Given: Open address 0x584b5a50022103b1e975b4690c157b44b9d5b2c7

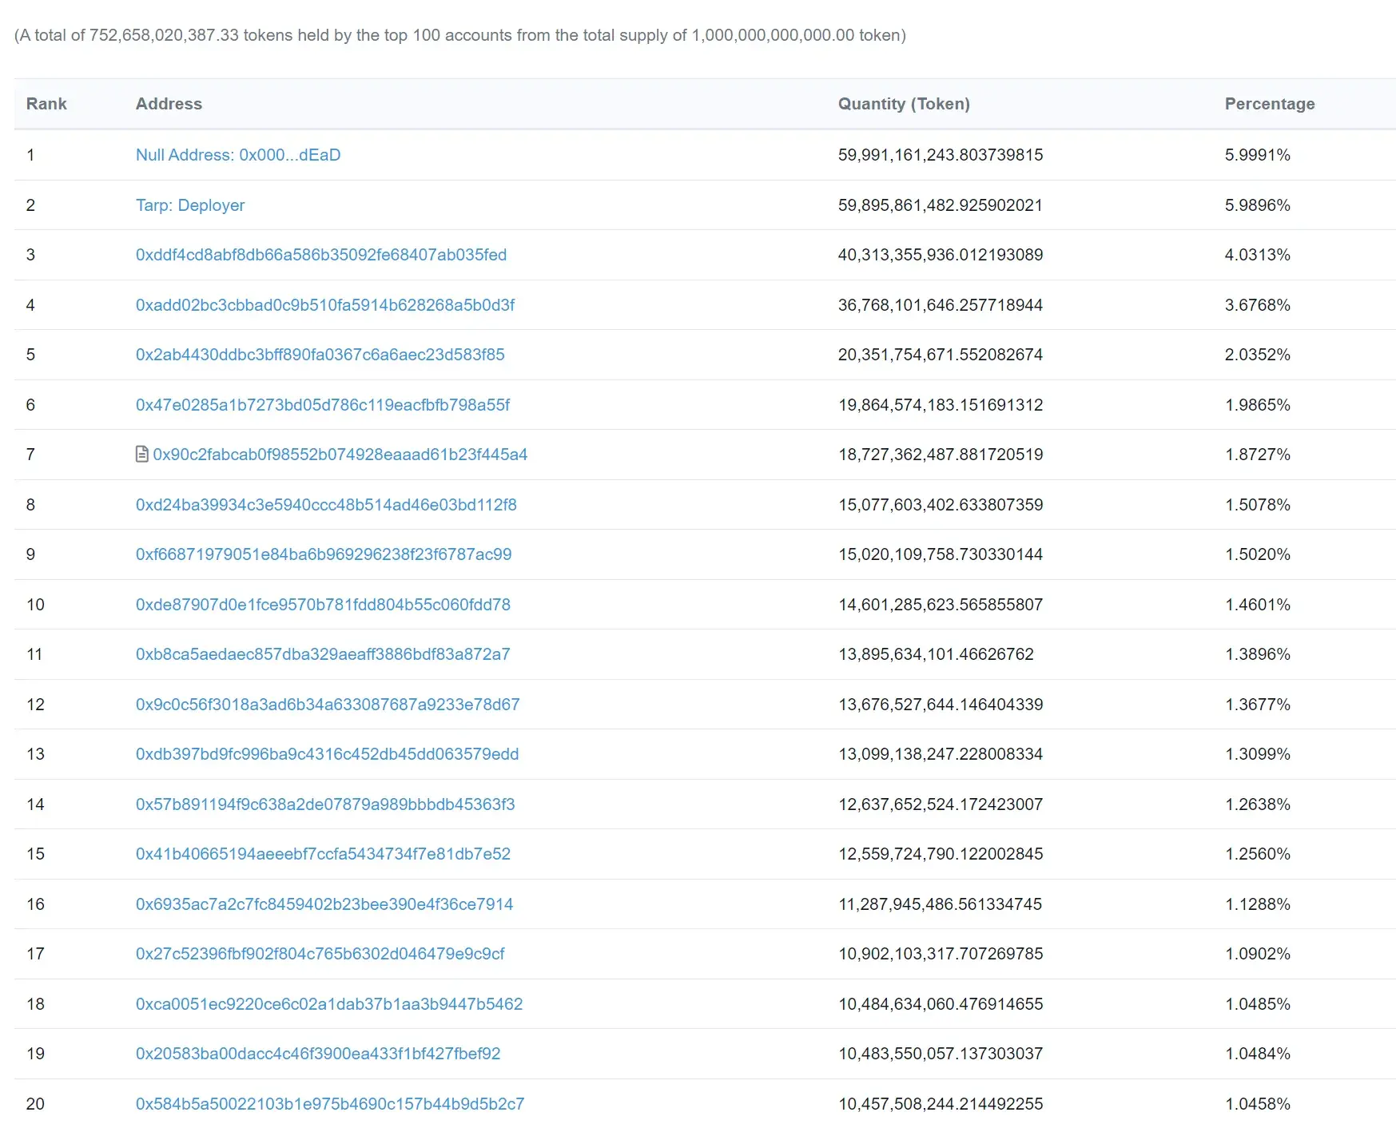Looking at the screenshot, I should (x=330, y=1104).
